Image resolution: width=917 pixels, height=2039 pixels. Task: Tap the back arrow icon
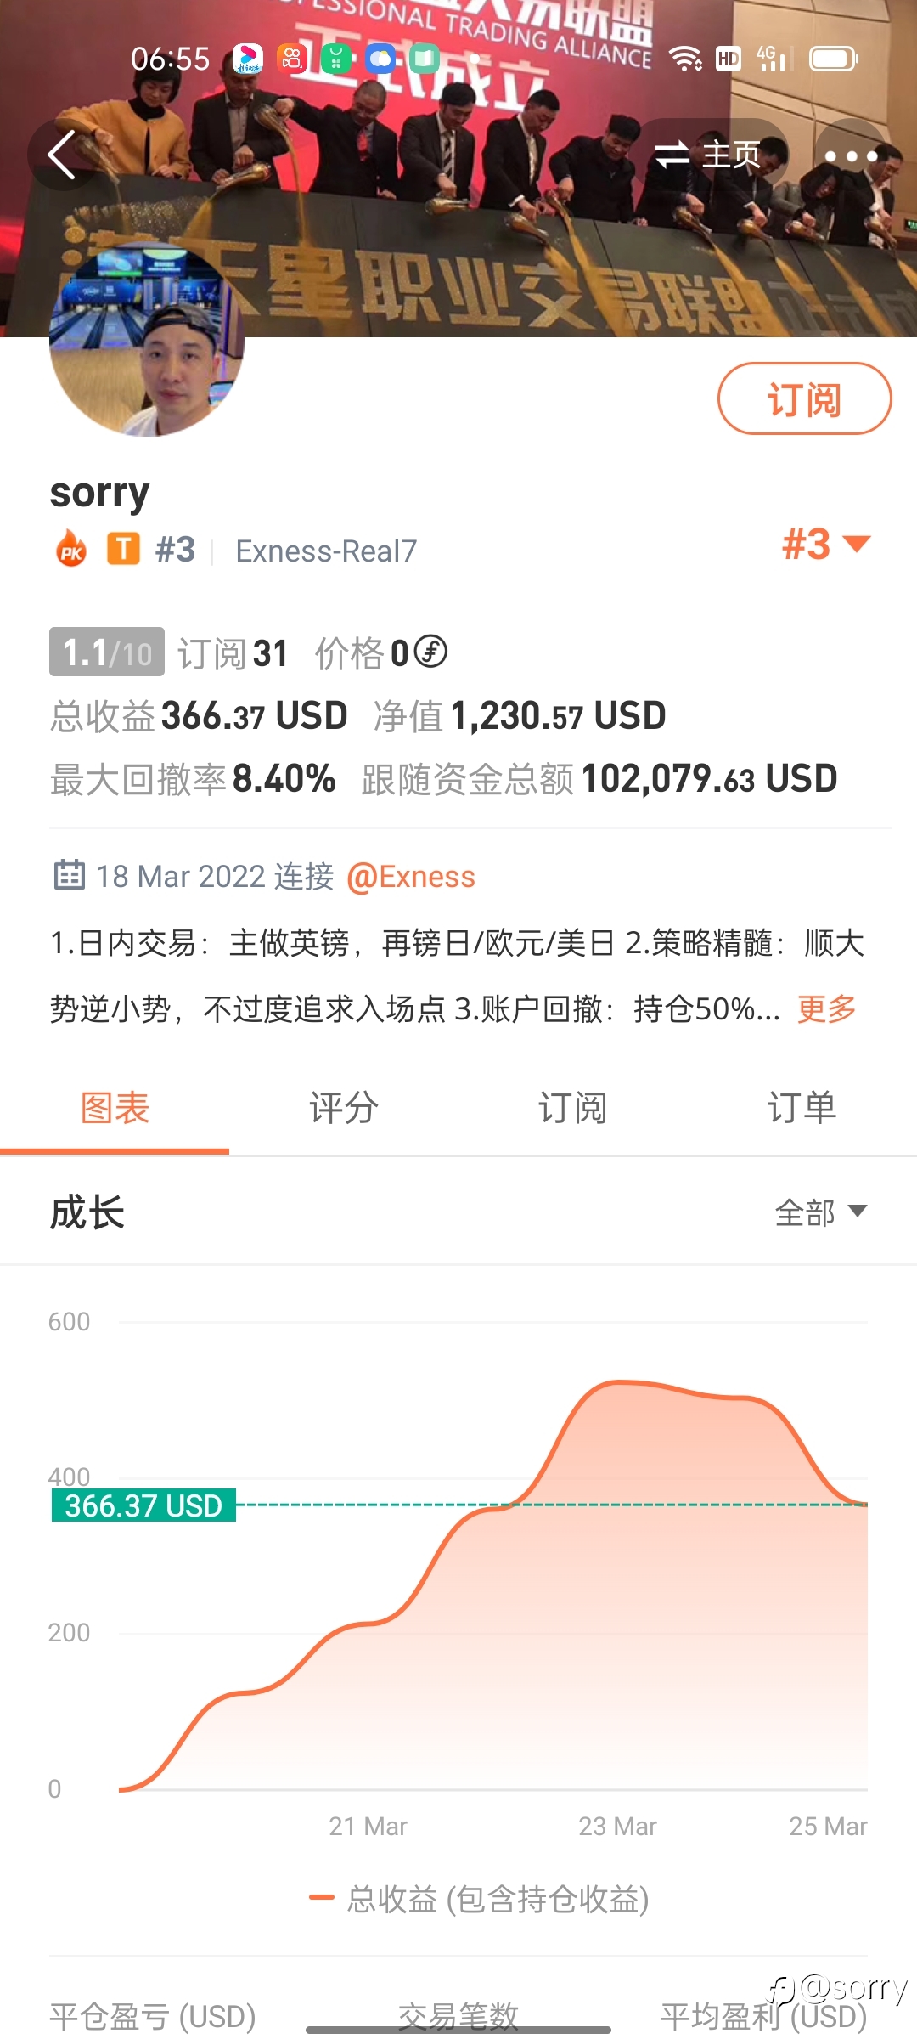(x=62, y=155)
